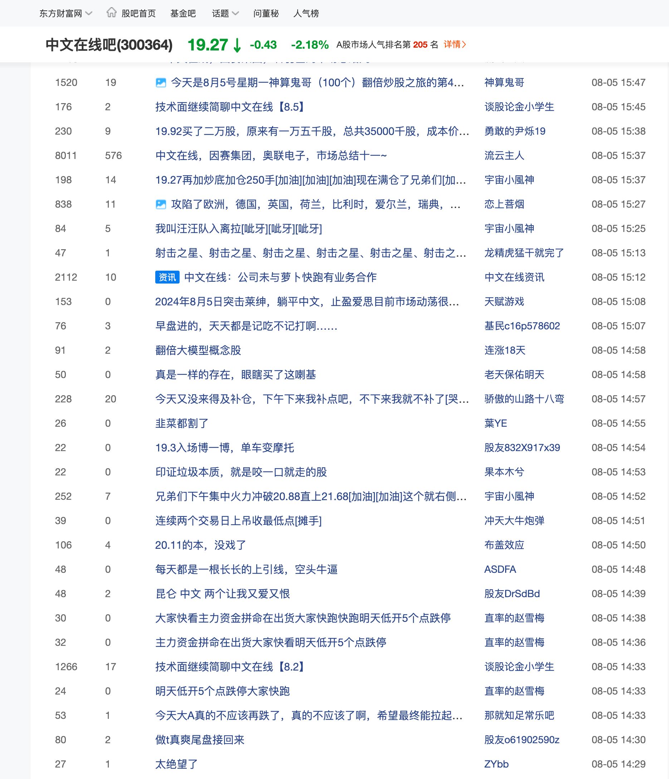The width and height of the screenshot is (669, 779).
Task: Open post 翻倍大模型概念股
Action: [198, 350]
